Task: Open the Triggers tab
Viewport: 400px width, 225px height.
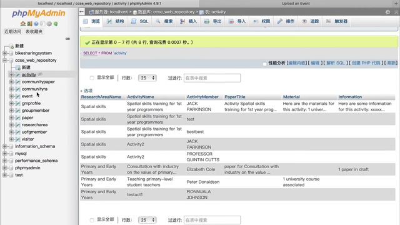Action: 337,21
